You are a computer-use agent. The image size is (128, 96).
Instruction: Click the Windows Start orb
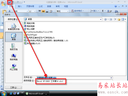pyautogui.click(x=4, y=94)
